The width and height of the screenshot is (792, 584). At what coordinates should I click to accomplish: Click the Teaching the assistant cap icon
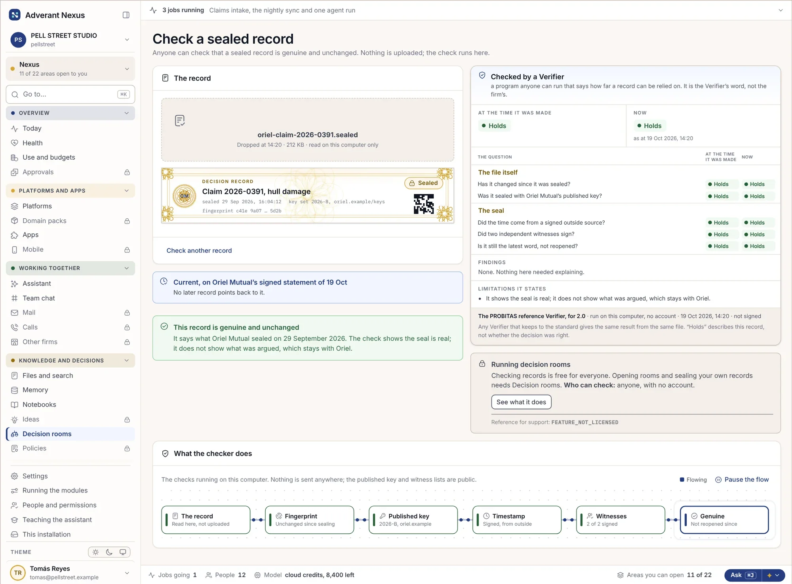tap(15, 520)
